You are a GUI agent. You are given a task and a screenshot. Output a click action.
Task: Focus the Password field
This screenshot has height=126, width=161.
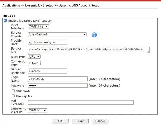pos(58,85)
